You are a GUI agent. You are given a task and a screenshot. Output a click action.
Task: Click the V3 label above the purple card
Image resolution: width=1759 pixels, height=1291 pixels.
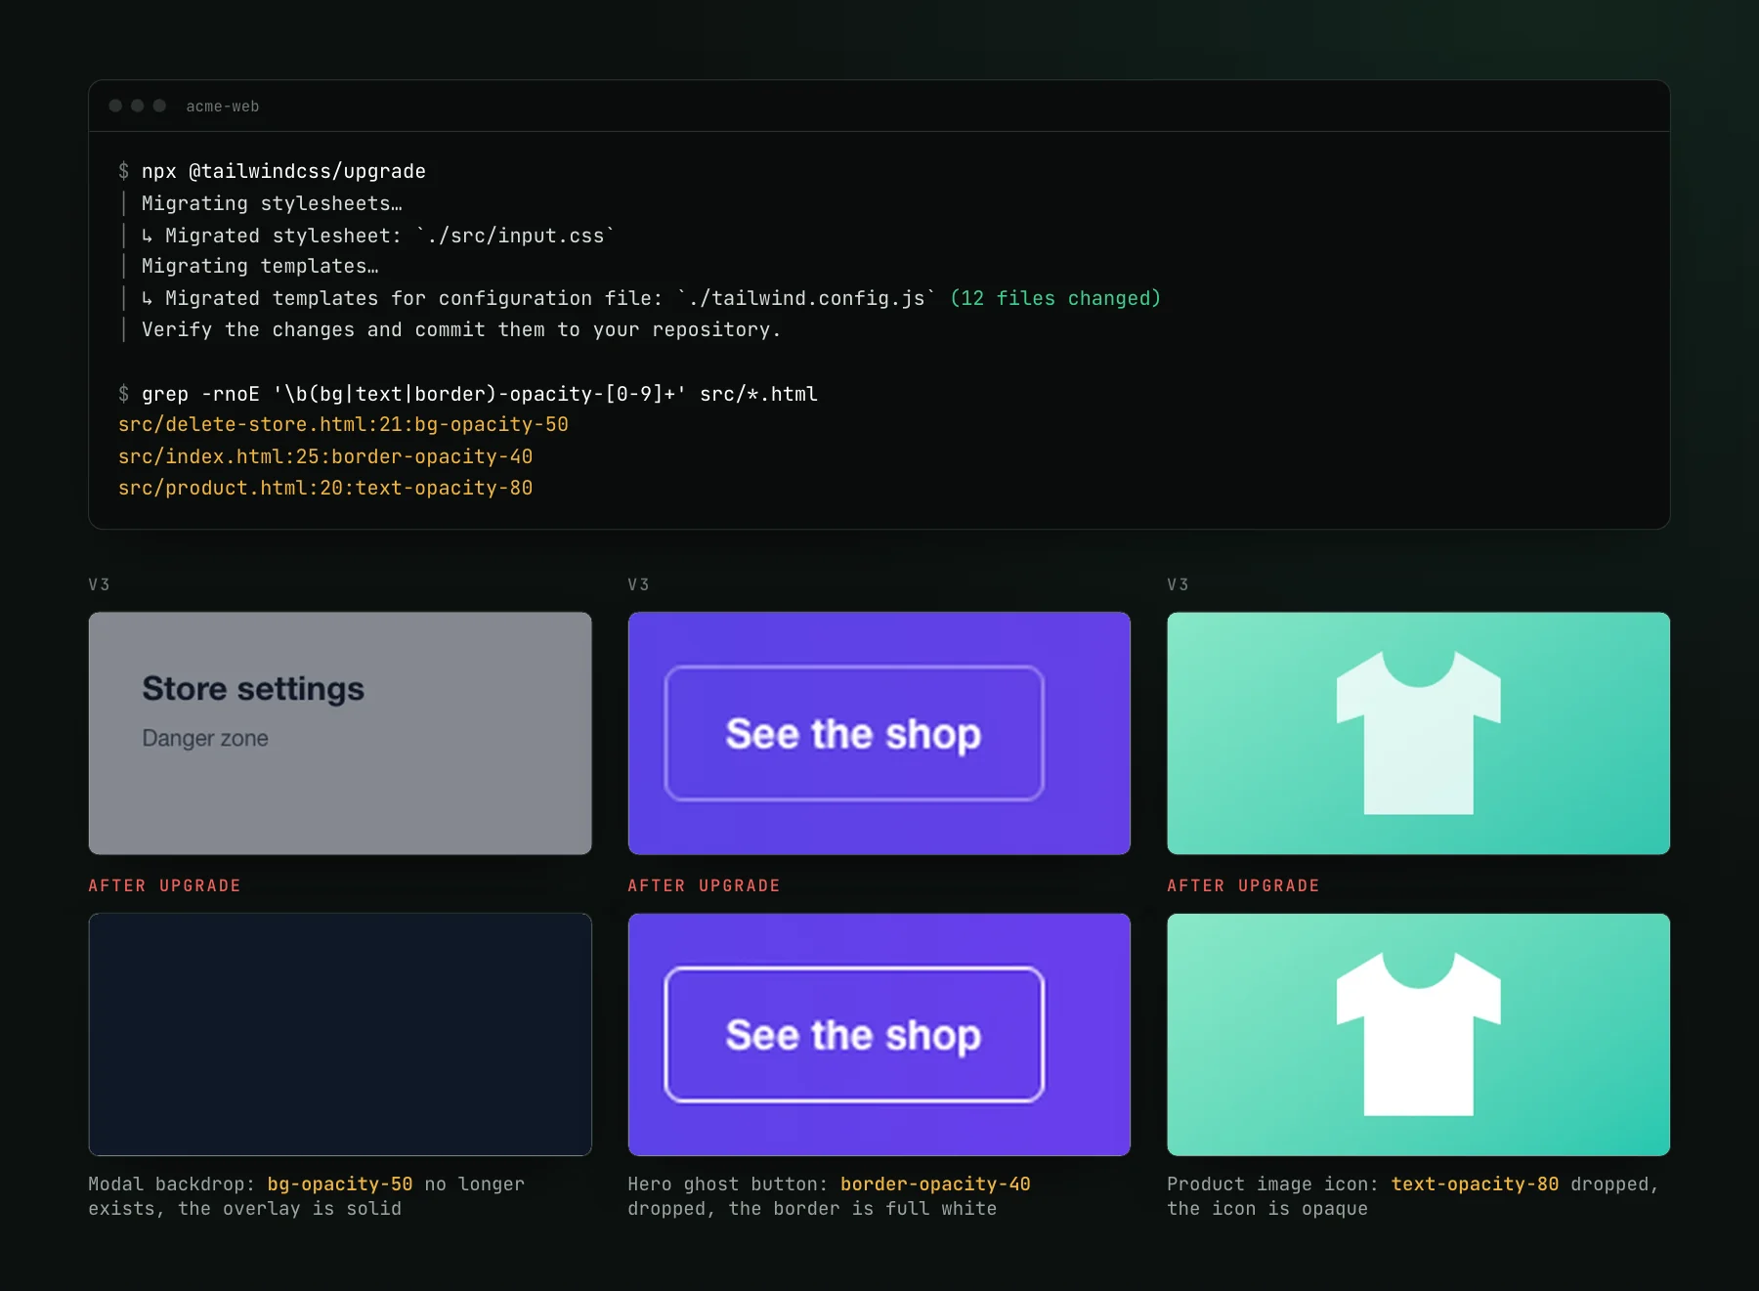coord(638,584)
